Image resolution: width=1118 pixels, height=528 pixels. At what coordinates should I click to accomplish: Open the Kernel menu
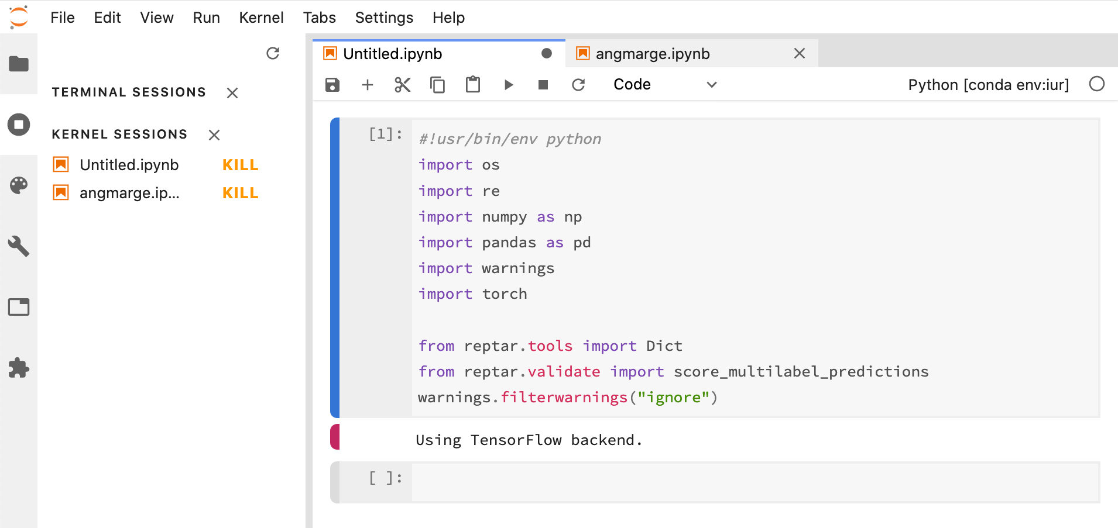tap(261, 18)
